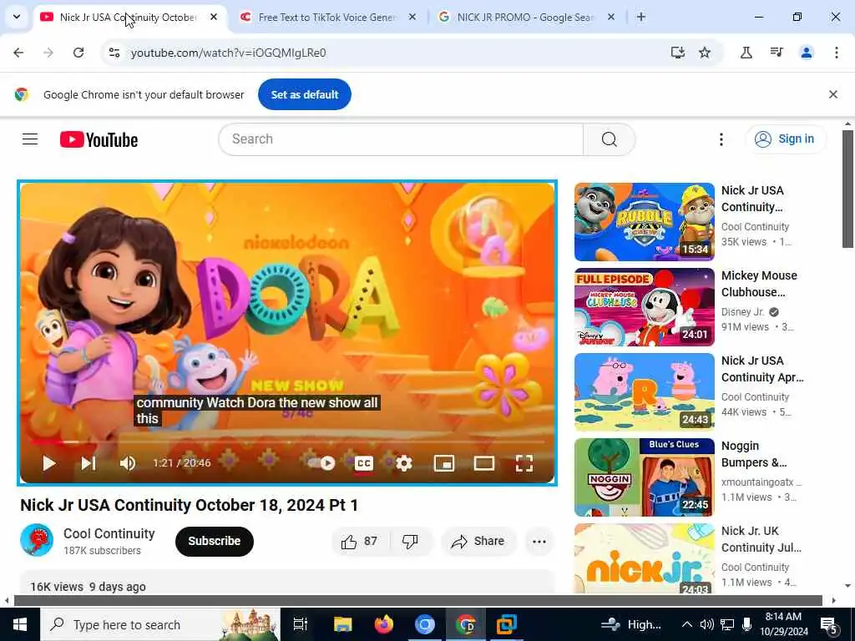The width and height of the screenshot is (855, 641).
Task: Activate miniplayer icon in player
Action: [x=444, y=463]
